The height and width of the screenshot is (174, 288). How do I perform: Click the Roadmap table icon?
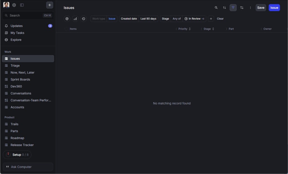[6, 138]
